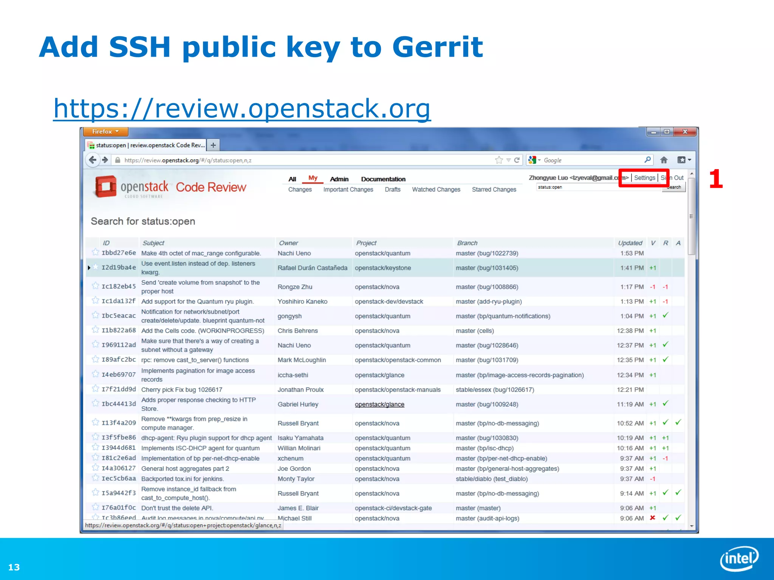The width and height of the screenshot is (774, 580).
Task: Star change I89afc2bc
Action: 96,359
